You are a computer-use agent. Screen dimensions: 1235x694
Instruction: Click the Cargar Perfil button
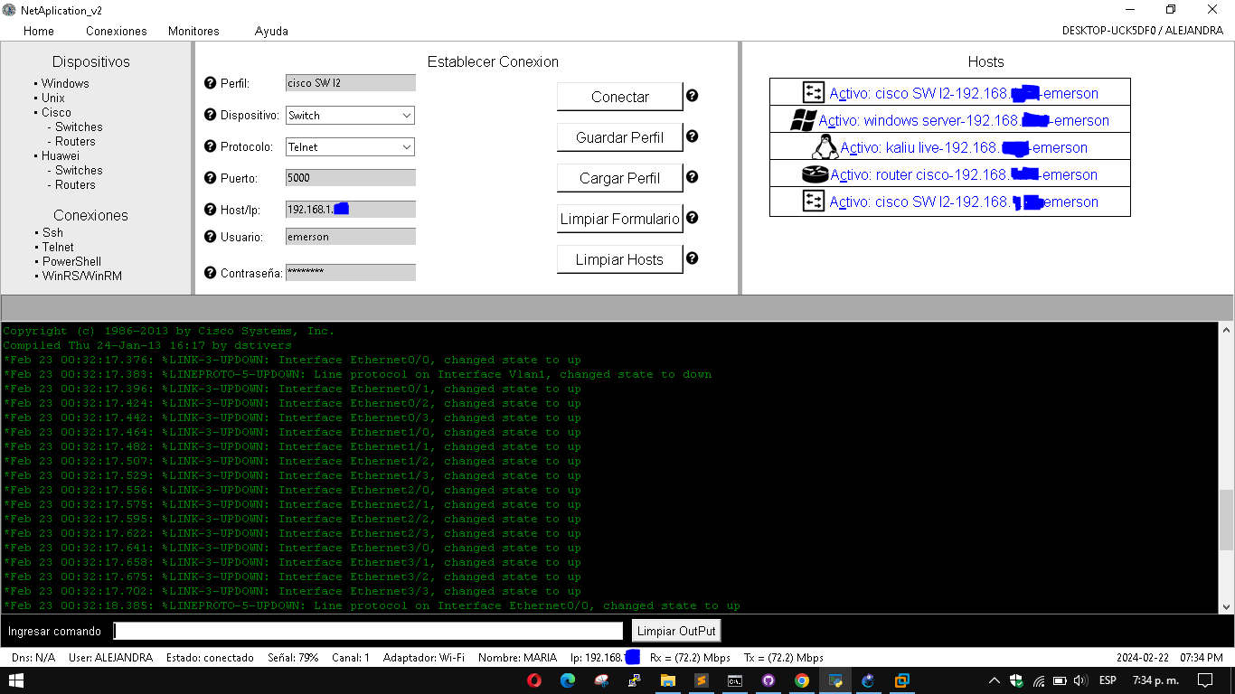pos(620,178)
